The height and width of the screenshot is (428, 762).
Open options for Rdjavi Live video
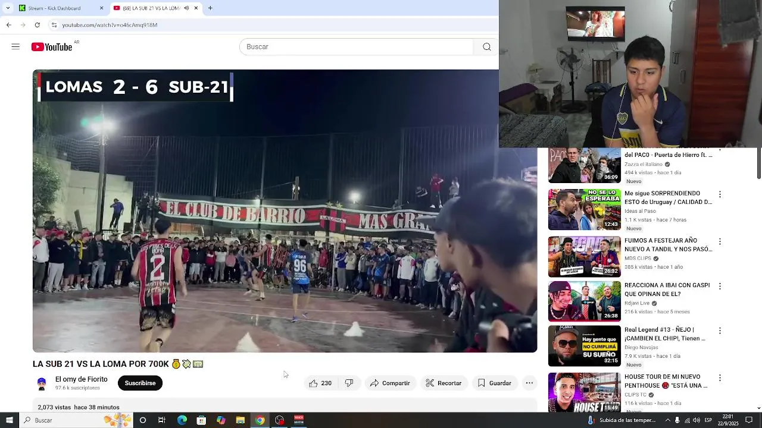(x=720, y=286)
